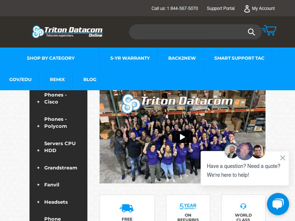This screenshot has width=295, height=221.
Task: Visit the Blog link
Action: coord(90,80)
